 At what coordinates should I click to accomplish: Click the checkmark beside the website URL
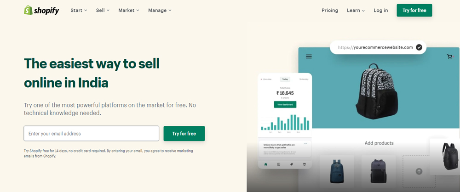(419, 47)
